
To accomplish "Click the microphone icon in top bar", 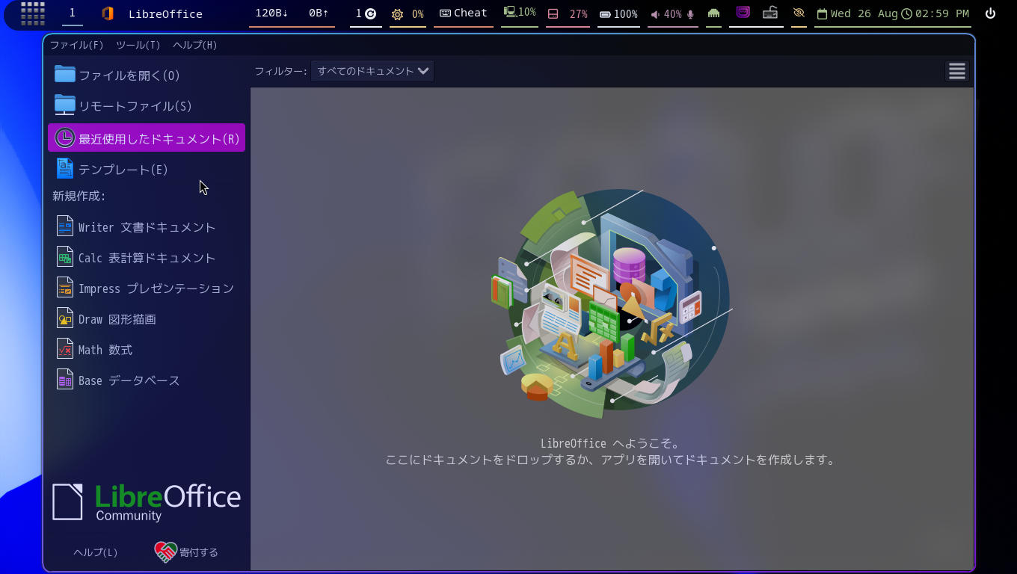I will (690, 14).
